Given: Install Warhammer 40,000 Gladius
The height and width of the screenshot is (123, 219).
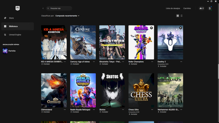Looking at the screenshot, I should [x=162, y=112].
